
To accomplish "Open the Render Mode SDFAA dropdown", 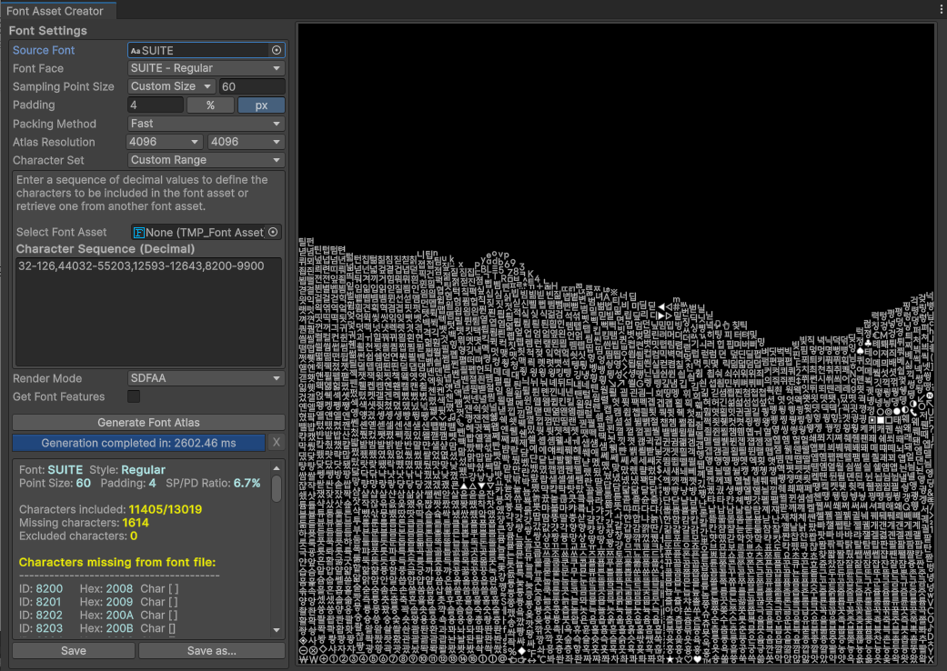I will (207, 378).
